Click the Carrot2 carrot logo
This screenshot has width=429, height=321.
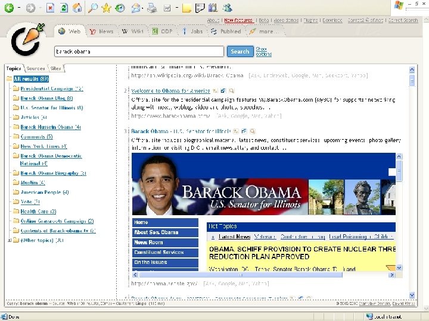[27, 40]
